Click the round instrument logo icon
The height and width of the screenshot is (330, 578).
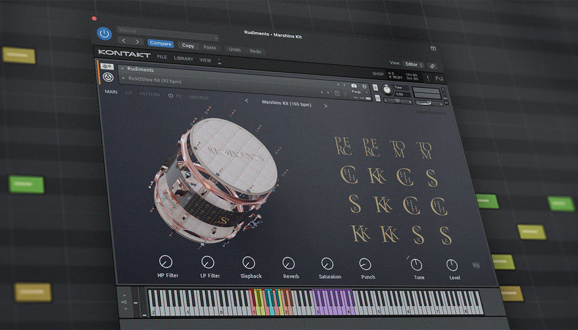point(108,77)
